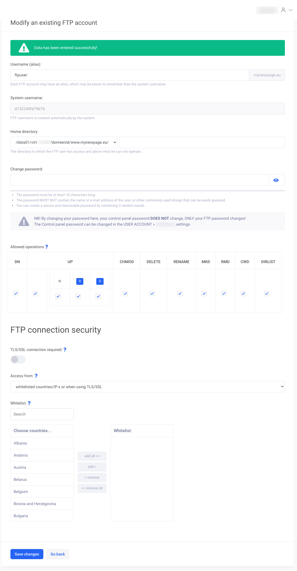The height and width of the screenshot is (571, 297).
Task: Uncheck the DIRLIST permission checkbox
Action: [267, 294]
